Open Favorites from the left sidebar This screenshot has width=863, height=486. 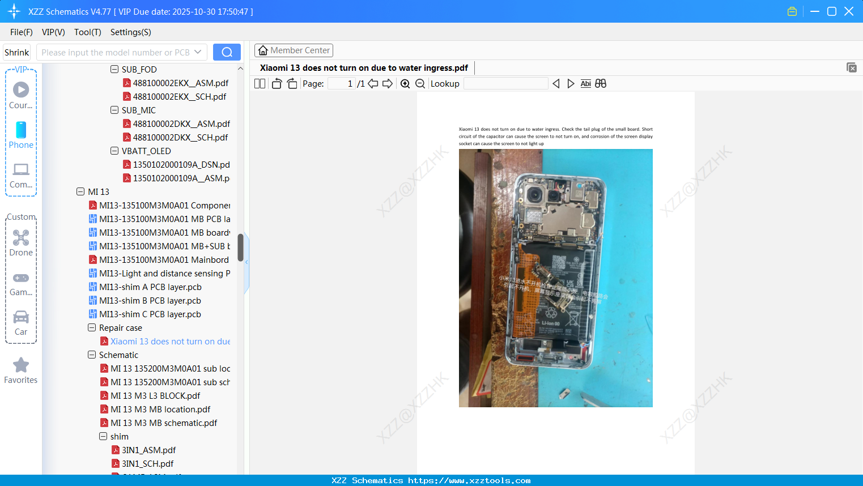pos(20,369)
